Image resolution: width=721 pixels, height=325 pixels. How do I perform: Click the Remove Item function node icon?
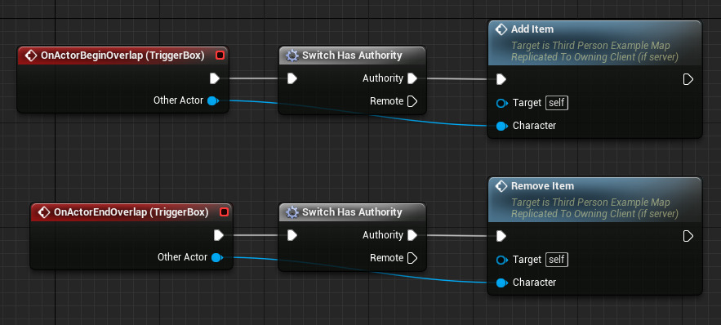pyautogui.click(x=501, y=186)
